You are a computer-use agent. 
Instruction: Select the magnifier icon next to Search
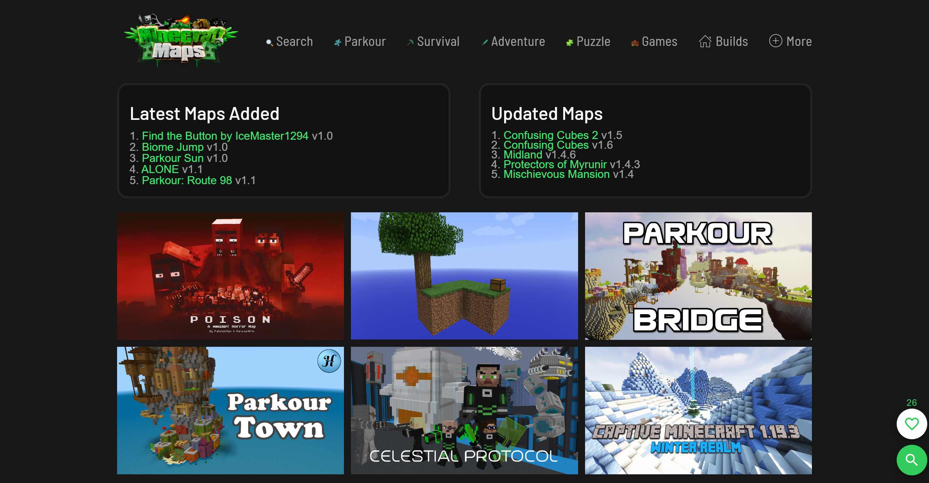[x=269, y=42]
